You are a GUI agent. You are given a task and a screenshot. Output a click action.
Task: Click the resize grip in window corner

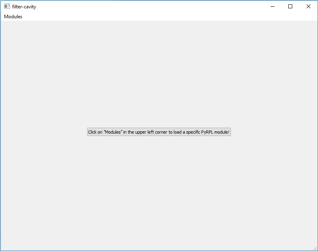pyautogui.click(x=315, y=248)
